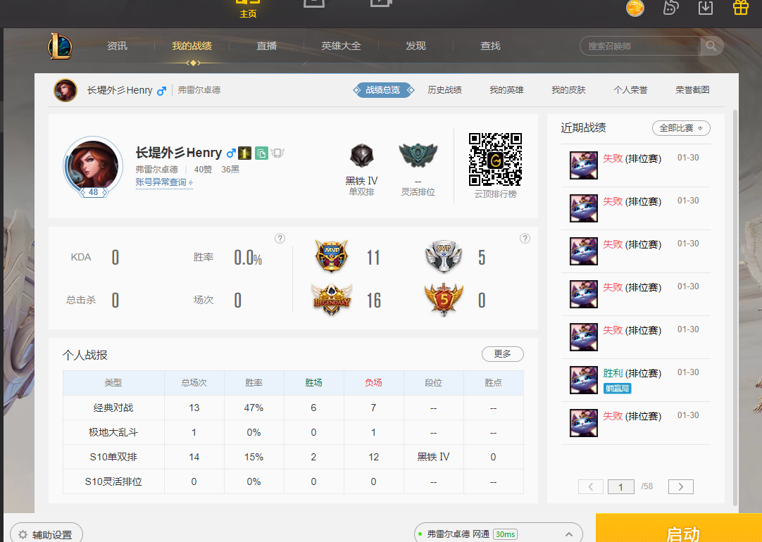Open the 直播 navigation item

click(x=267, y=46)
